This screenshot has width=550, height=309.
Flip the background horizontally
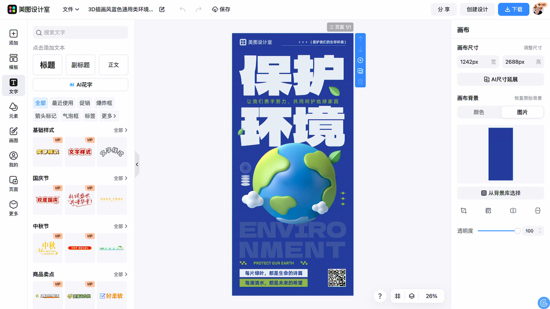point(513,210)
